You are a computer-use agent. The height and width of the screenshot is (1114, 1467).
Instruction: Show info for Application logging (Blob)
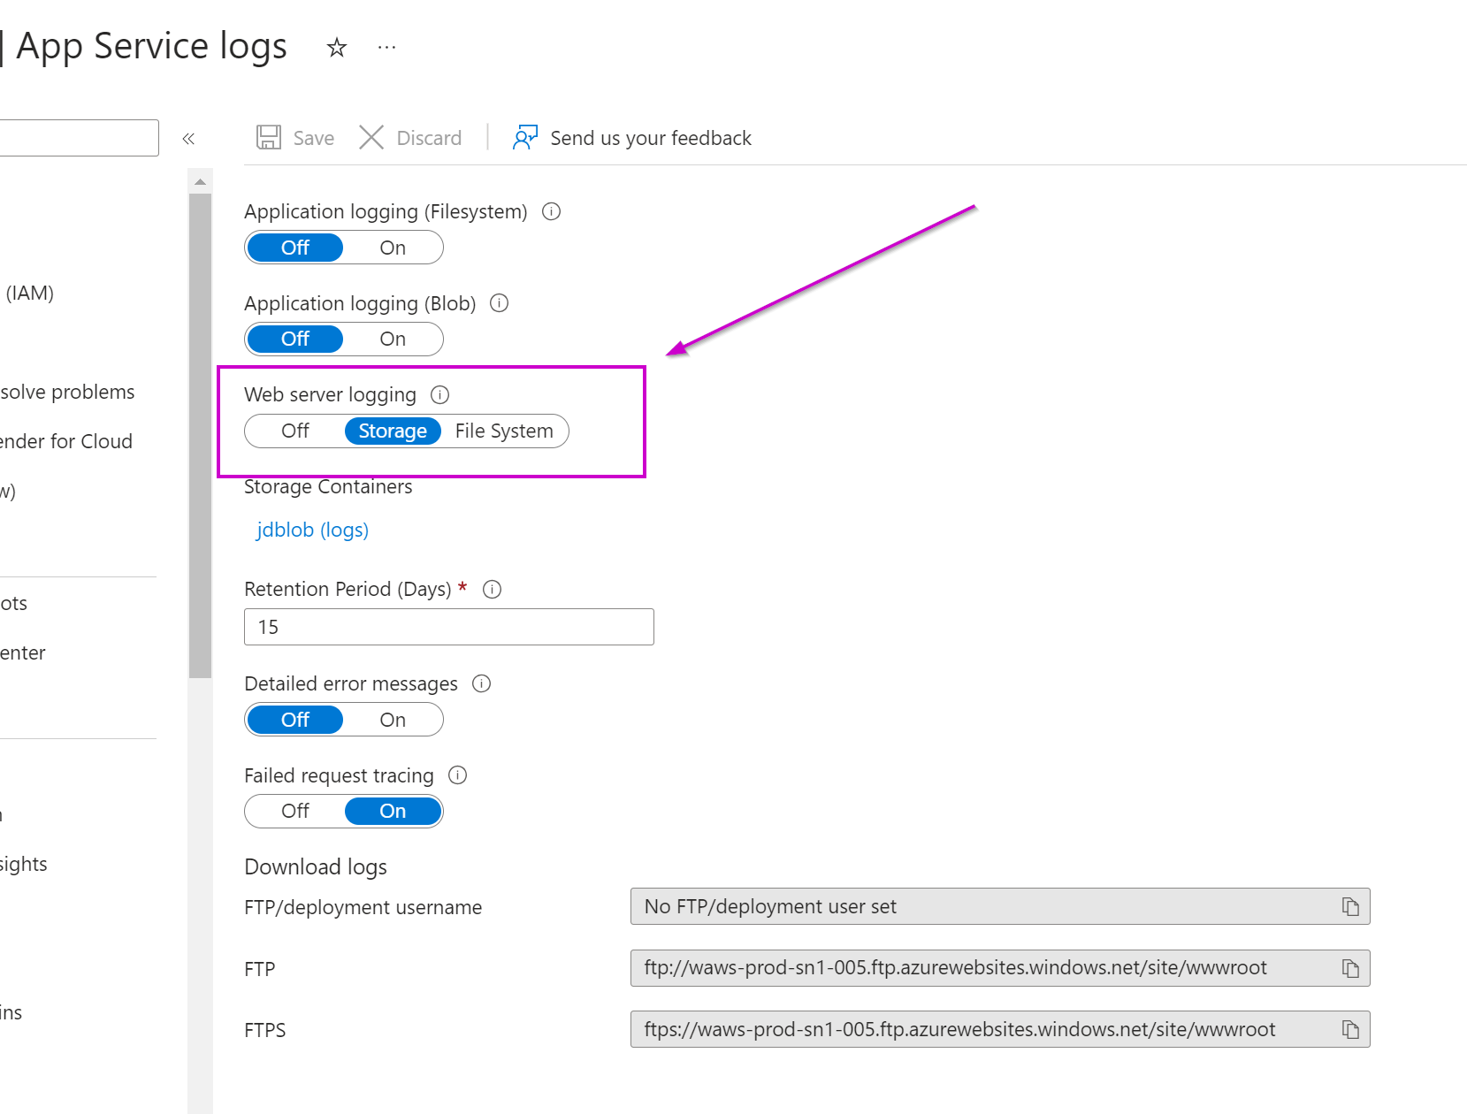[x=500, y=303]
